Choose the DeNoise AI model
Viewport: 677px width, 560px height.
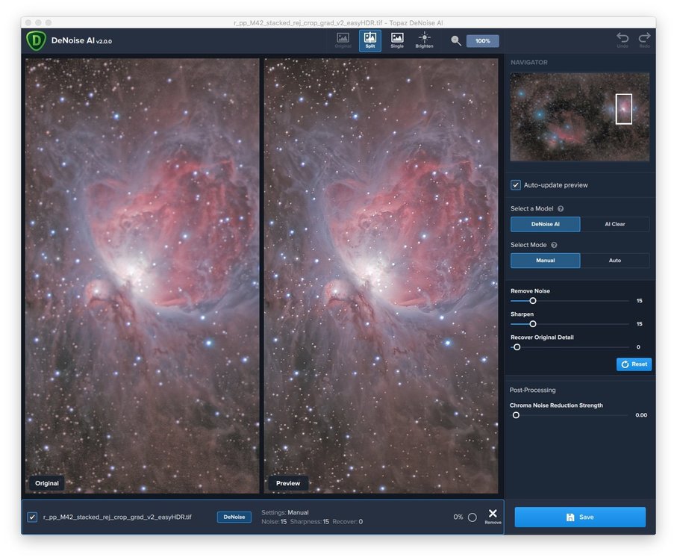pyautogui.click(x=546, y=224)
